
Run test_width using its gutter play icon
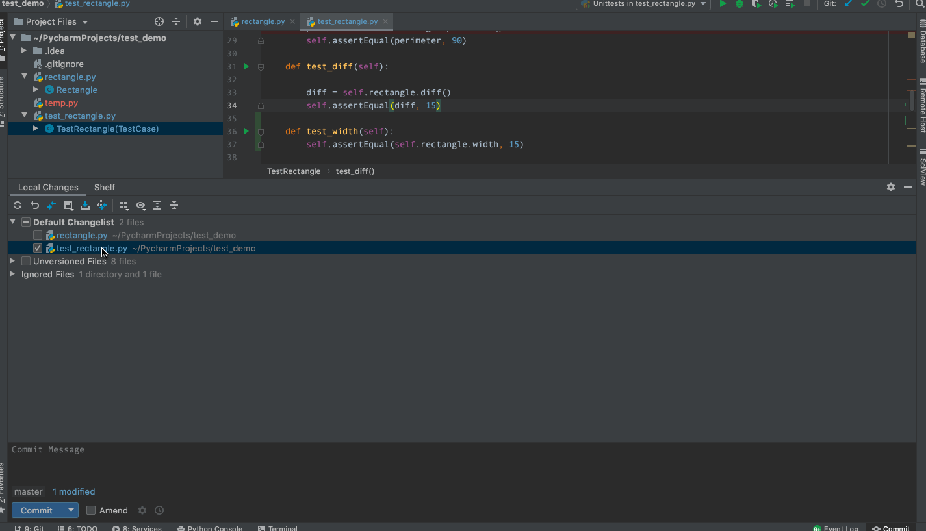pos(246,131)
